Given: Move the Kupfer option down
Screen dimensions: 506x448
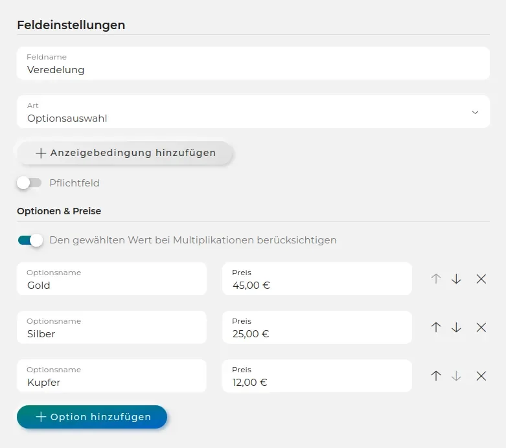Looking at the screenshot, I should click(456, 375).
